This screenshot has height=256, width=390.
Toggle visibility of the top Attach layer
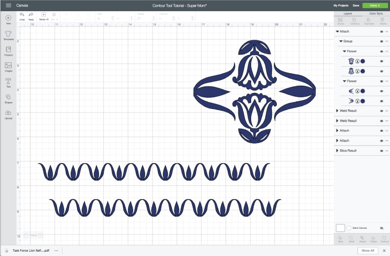(382, 32)
